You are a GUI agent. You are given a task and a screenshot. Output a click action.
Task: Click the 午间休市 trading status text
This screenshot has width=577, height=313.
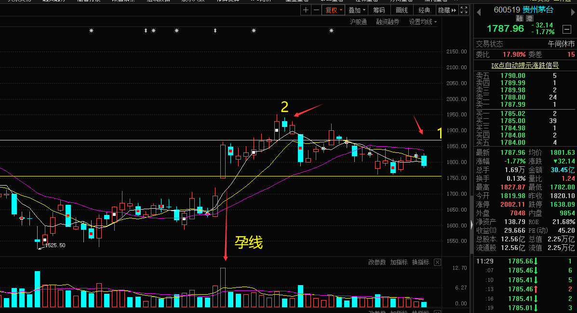pos(561,44)
